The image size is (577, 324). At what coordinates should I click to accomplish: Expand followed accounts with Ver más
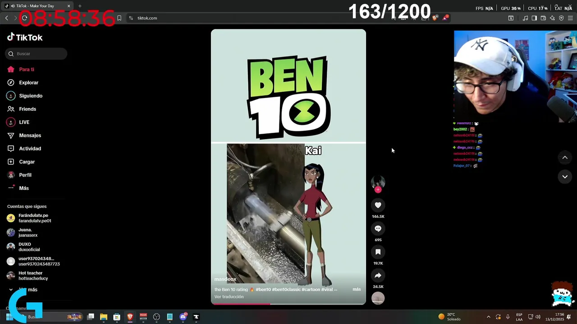pos(23,290)
